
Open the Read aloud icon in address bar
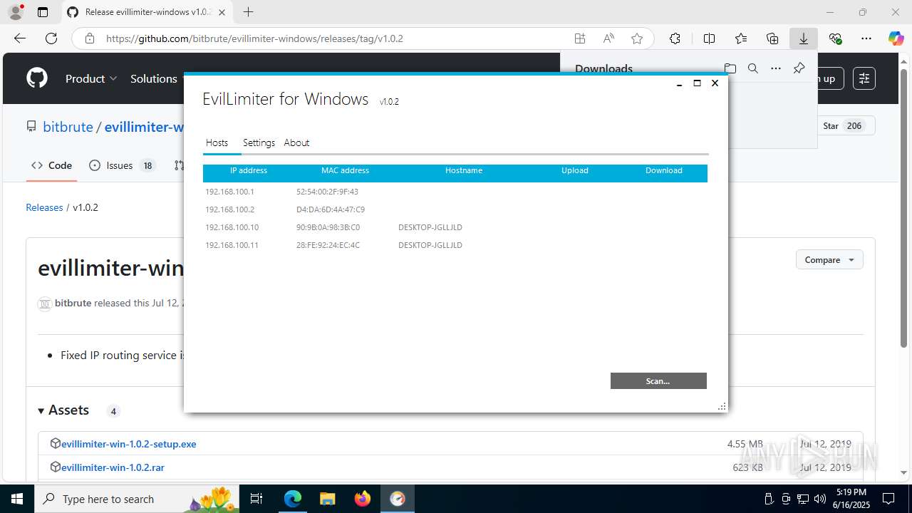point(608,38)
